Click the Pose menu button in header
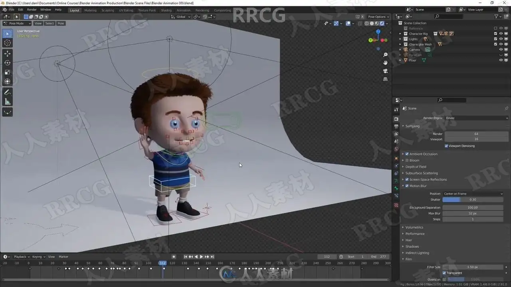Viewport: 511px width, 287px height. click(x=61, y=23)
